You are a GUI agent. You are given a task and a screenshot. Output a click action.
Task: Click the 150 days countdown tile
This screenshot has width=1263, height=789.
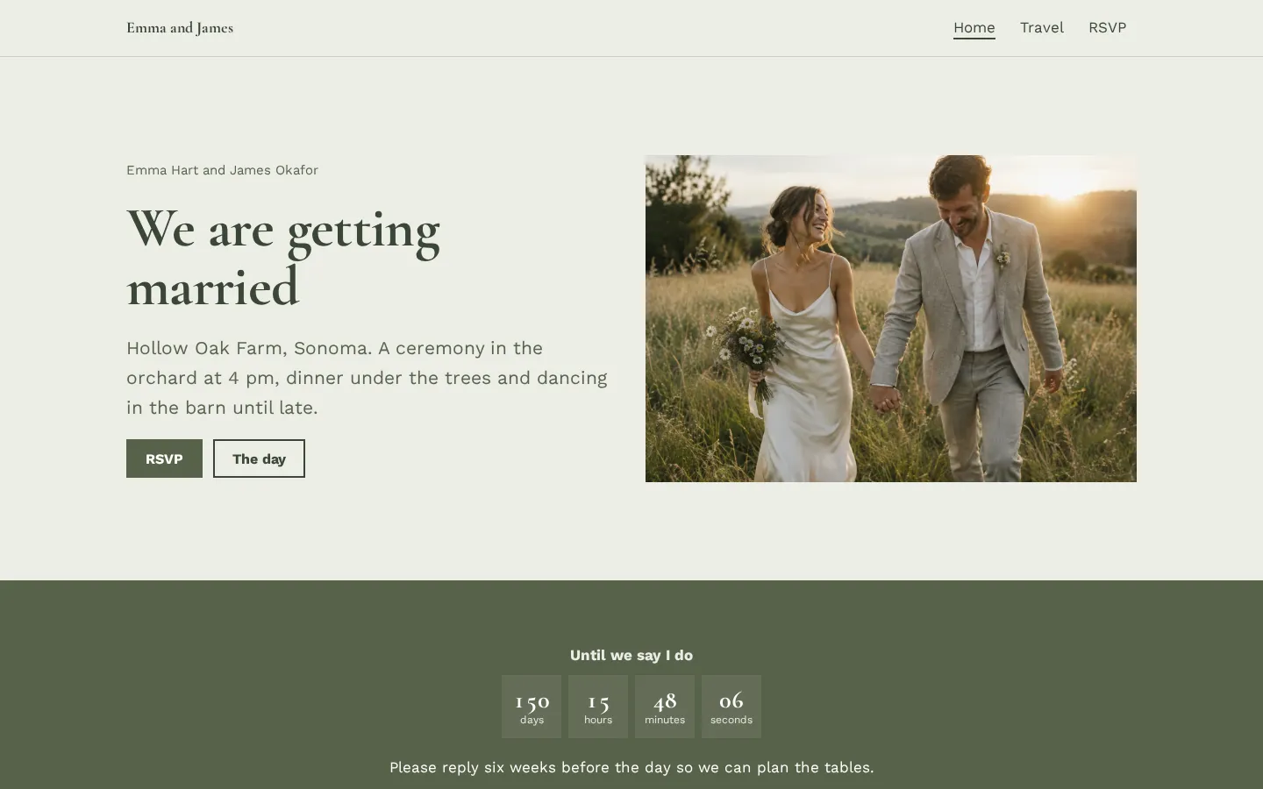(x=532, y=707)
